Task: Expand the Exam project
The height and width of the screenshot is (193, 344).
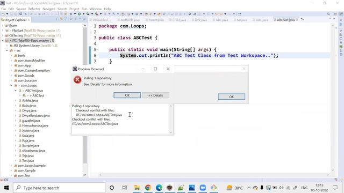Action: (3, 26)
